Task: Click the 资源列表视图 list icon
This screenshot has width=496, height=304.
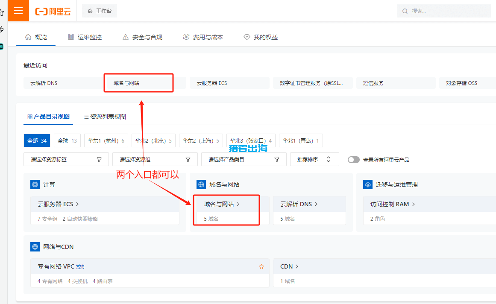Action: 86,117
